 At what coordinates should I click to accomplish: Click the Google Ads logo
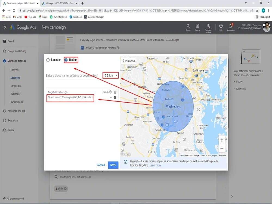(23, 27)
